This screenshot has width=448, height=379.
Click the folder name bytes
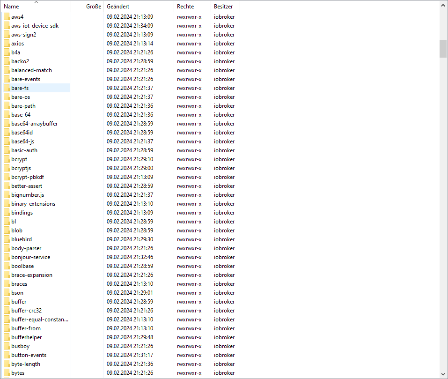coord(18,373)
